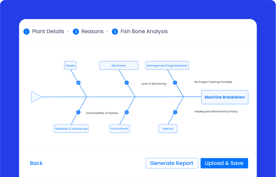Click the Materials & Substances branch badge
Viewport: 276px width, 177px height.
[x=78, y=112]
